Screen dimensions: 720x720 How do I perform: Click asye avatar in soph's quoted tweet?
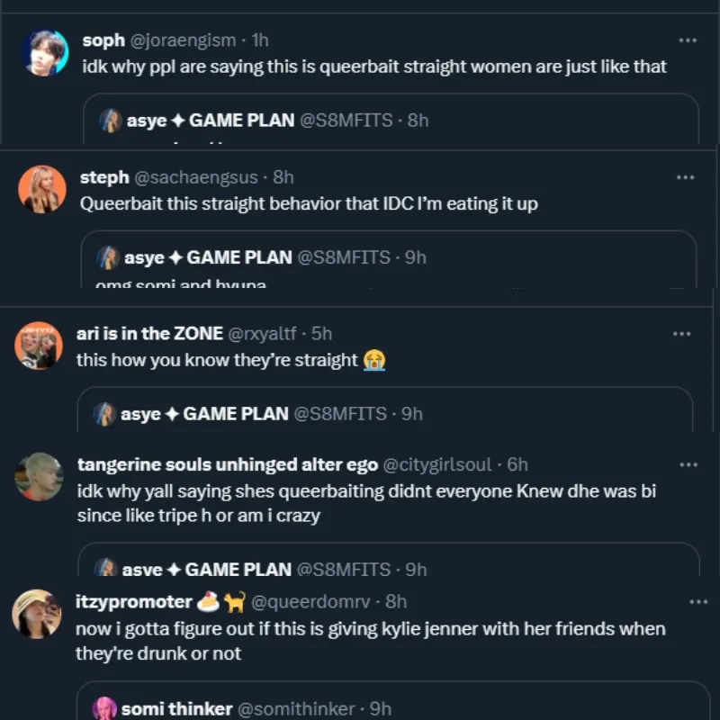111,120
